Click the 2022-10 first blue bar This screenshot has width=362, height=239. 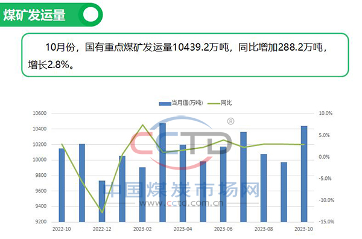pyautogui.click(x=62, y=185)
